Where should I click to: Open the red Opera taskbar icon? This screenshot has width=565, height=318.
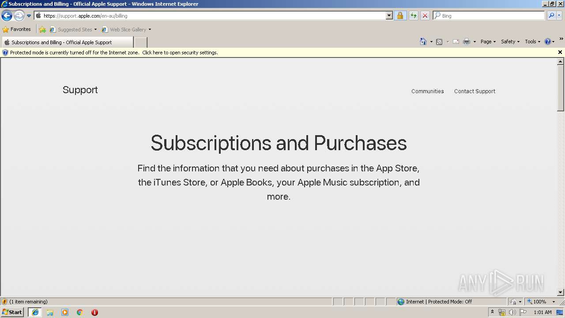coord(94,312)
